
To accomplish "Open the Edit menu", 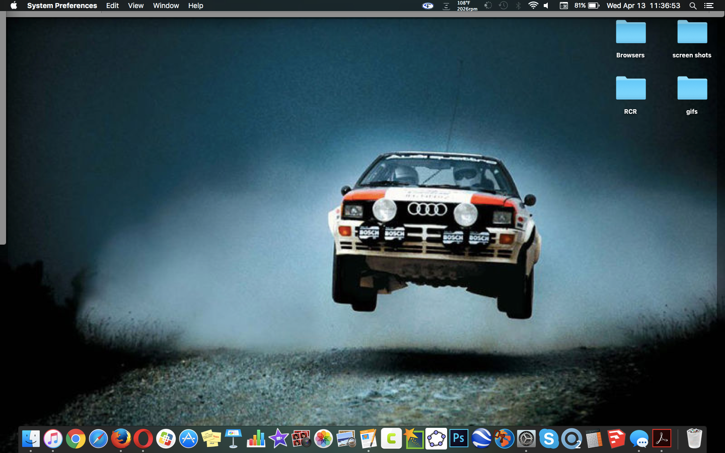I will pyautogui.click(x=112, y=6).
